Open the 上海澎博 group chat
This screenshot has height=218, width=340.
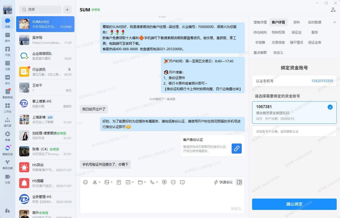coord(45,119)
